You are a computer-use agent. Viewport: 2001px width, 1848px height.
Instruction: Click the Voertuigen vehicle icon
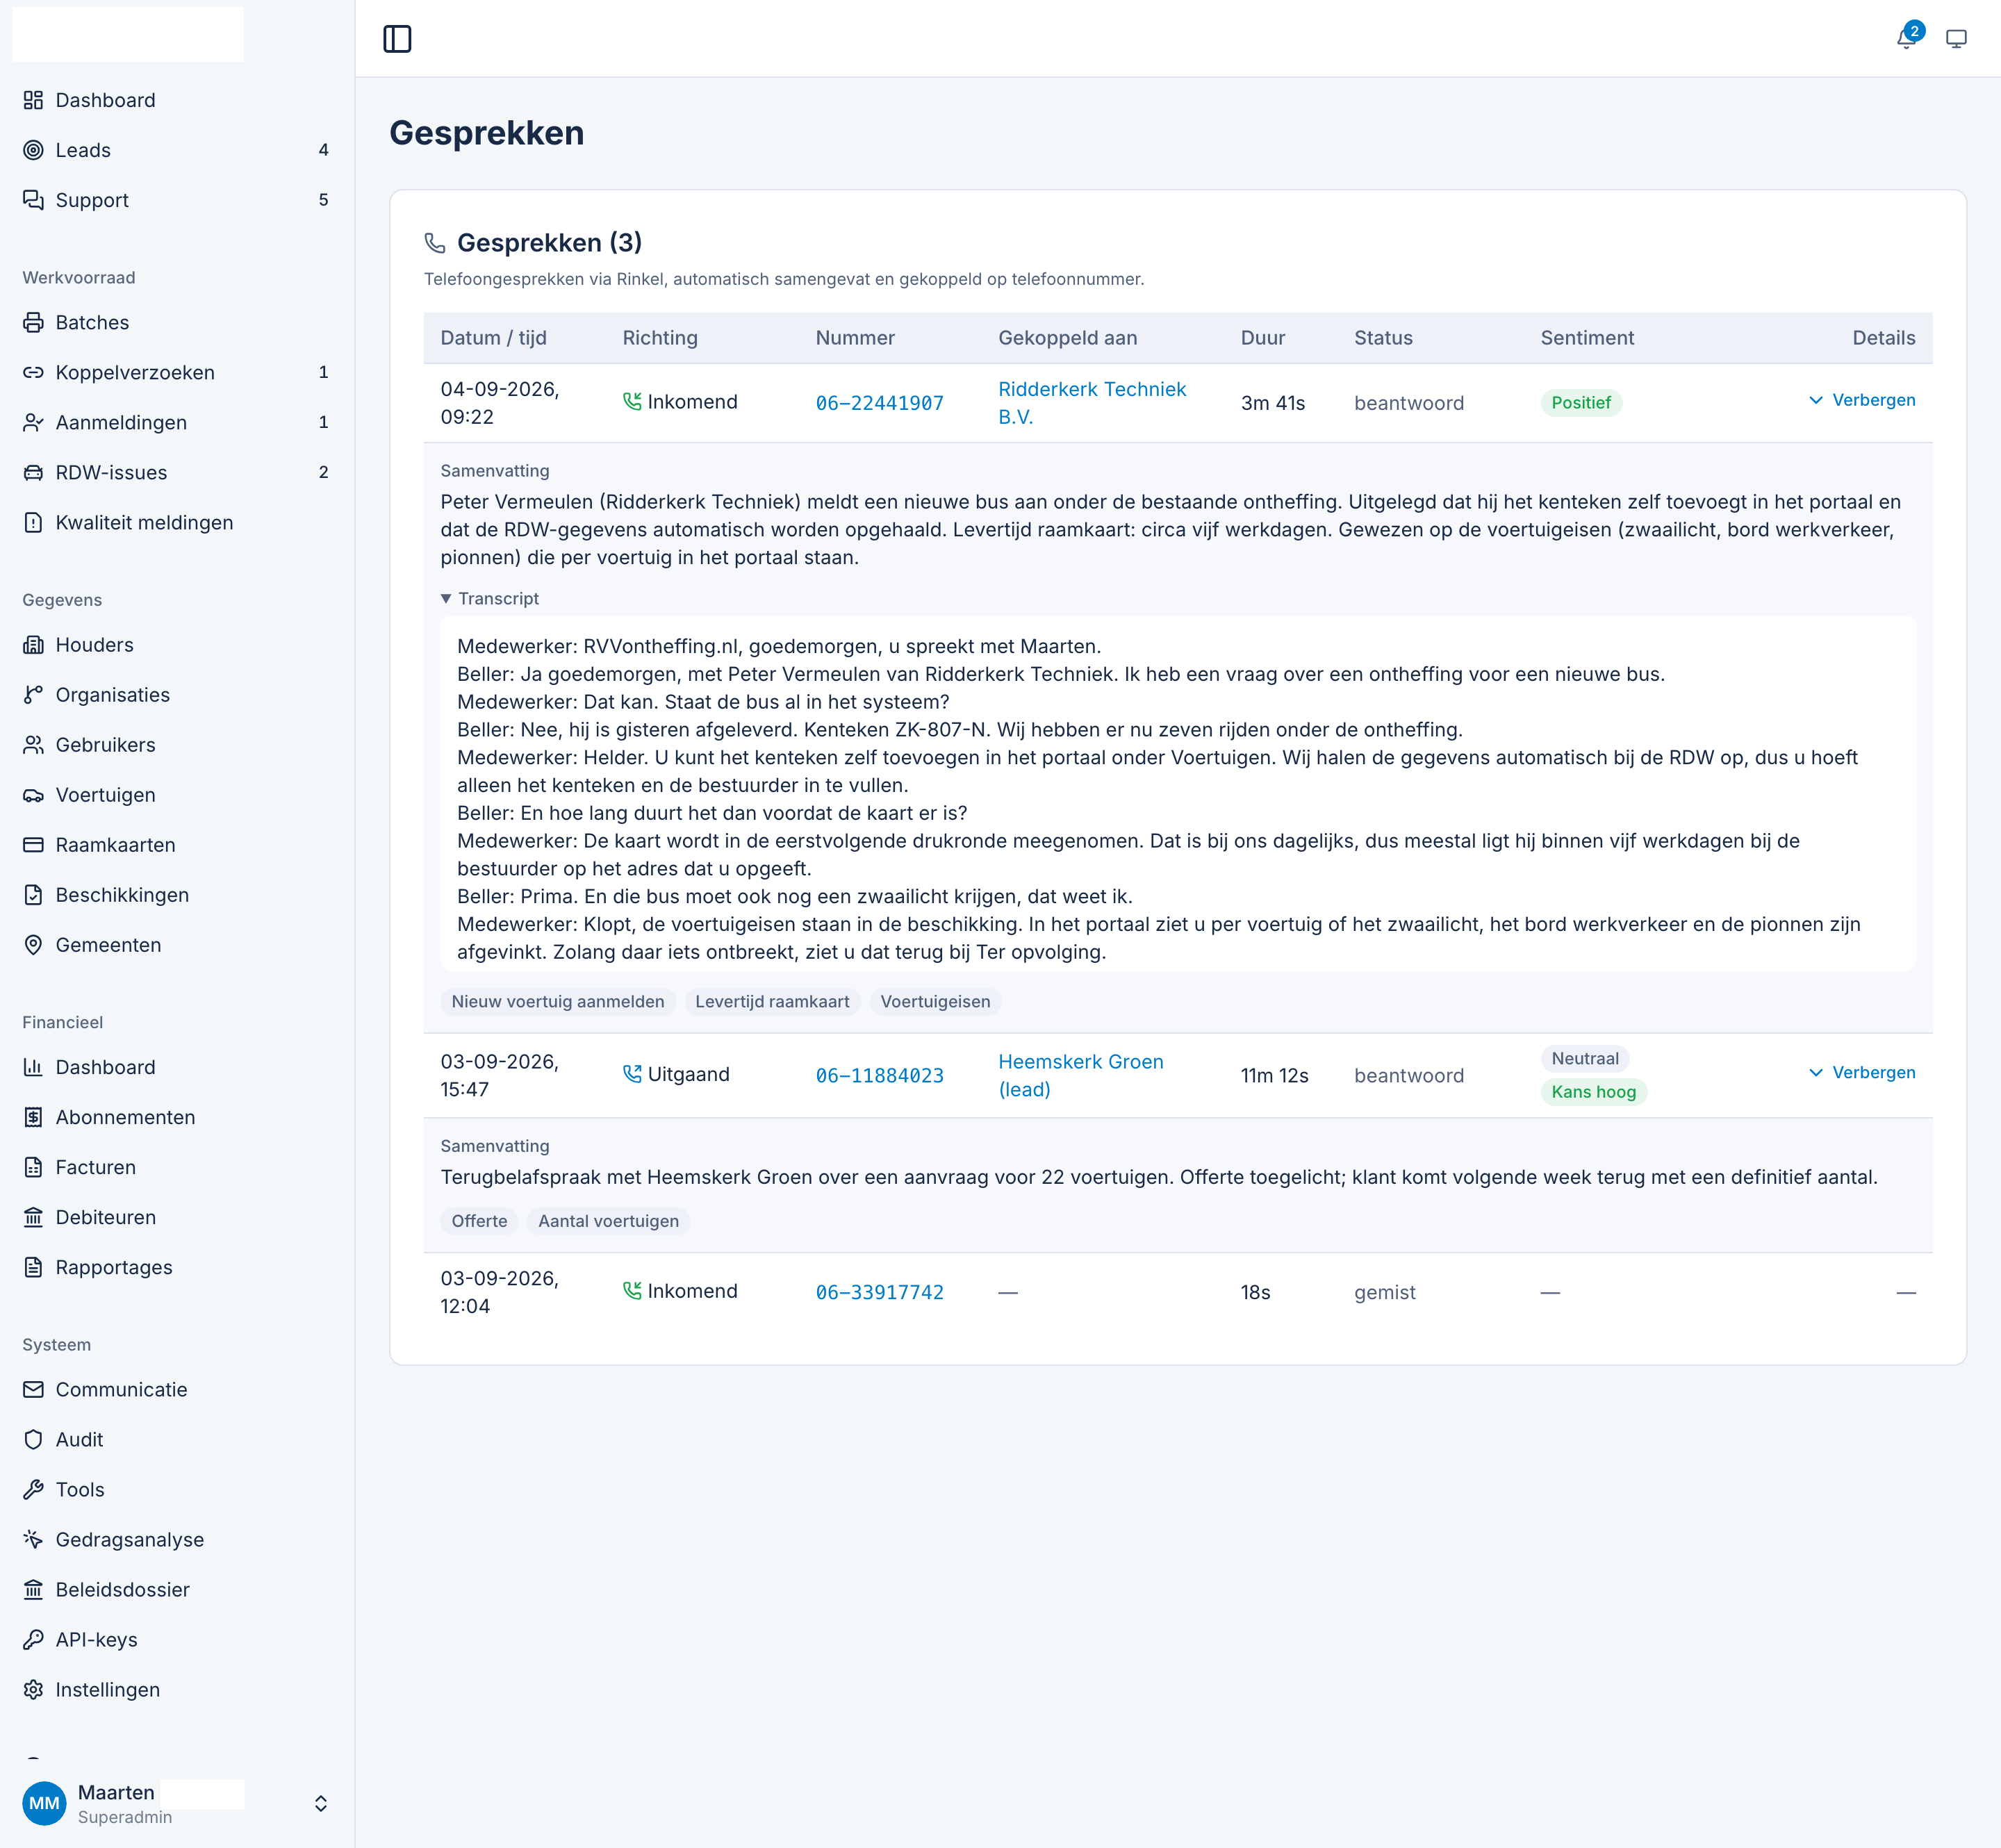tap(33, 795)
